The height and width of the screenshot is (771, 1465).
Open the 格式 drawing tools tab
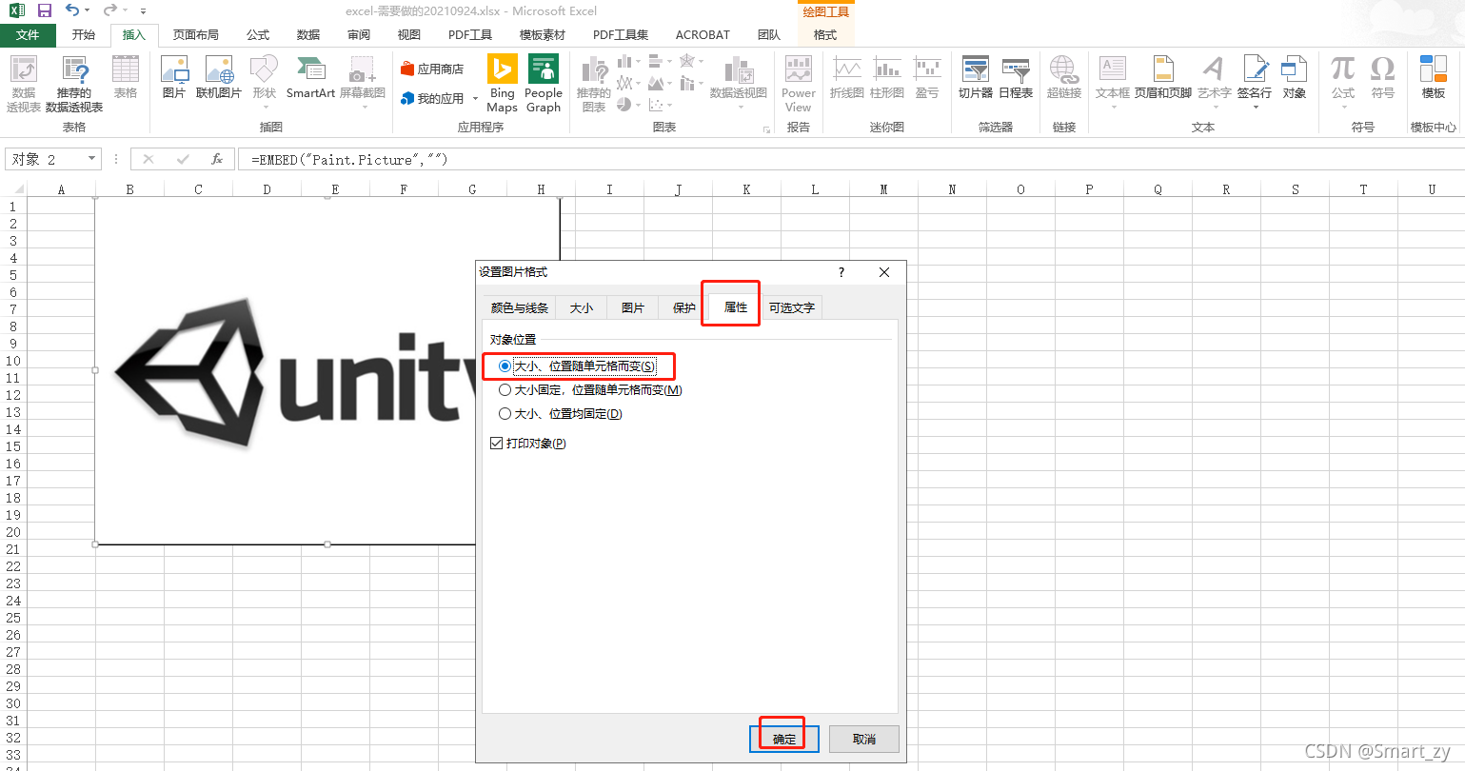click(x=825, y=35)
